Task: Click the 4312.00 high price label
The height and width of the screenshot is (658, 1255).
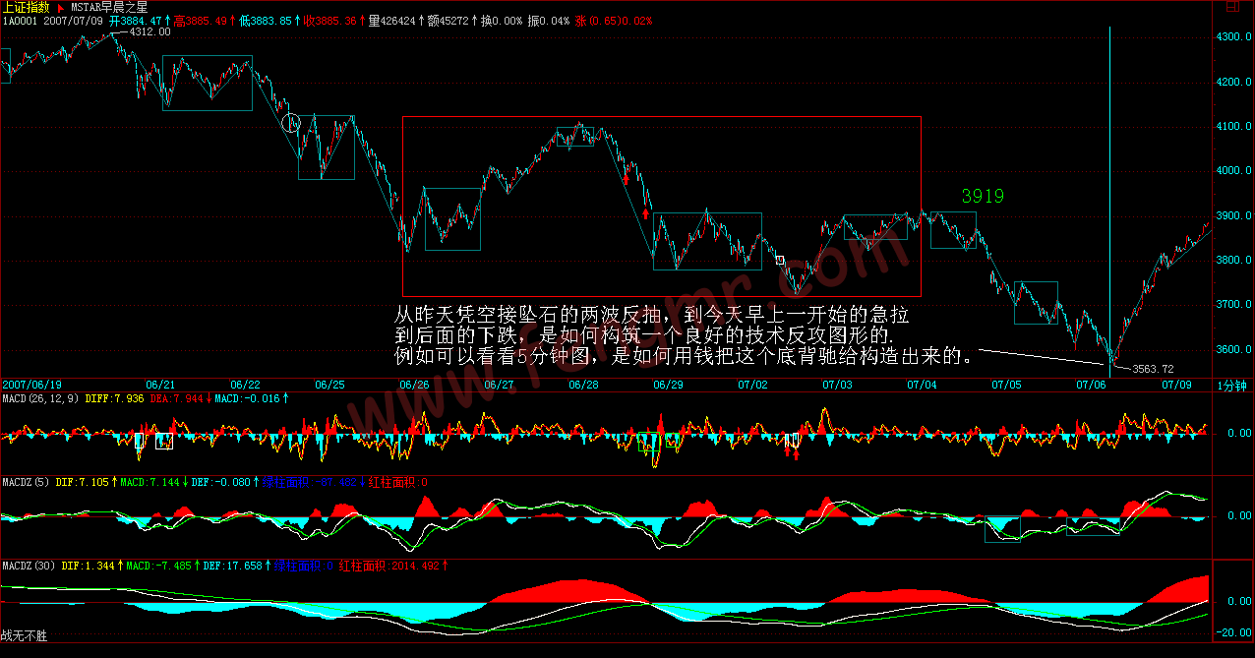Action: [150, 31]
